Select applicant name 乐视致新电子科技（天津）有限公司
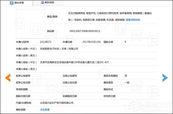 (x=59, y=49)
